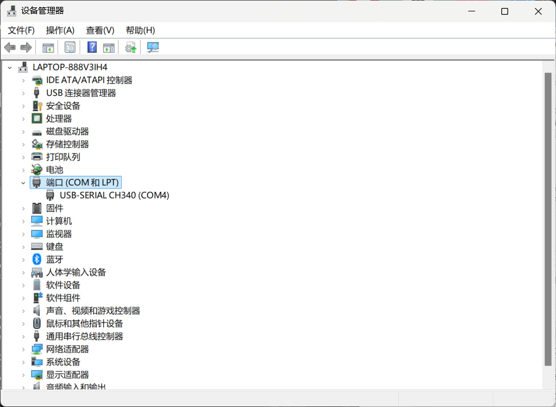Click the 人体学输入设备 icon
Image resolution: width=556 pixels, height=407 pixels.
(37, 273)
